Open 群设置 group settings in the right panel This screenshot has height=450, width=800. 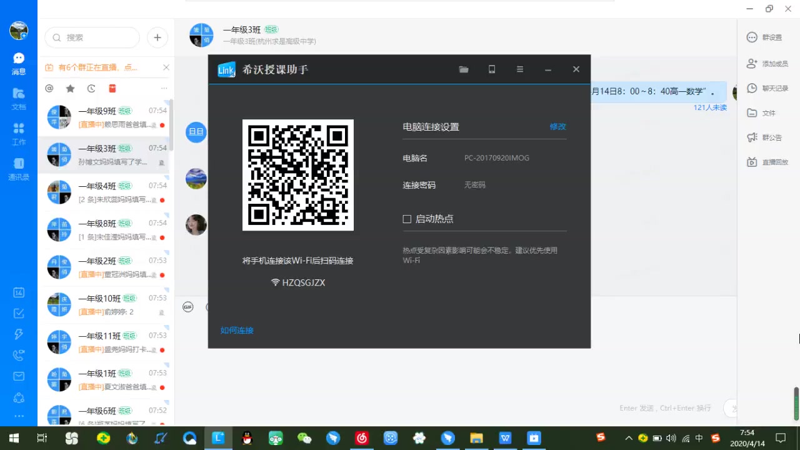[x=764, y=37]
